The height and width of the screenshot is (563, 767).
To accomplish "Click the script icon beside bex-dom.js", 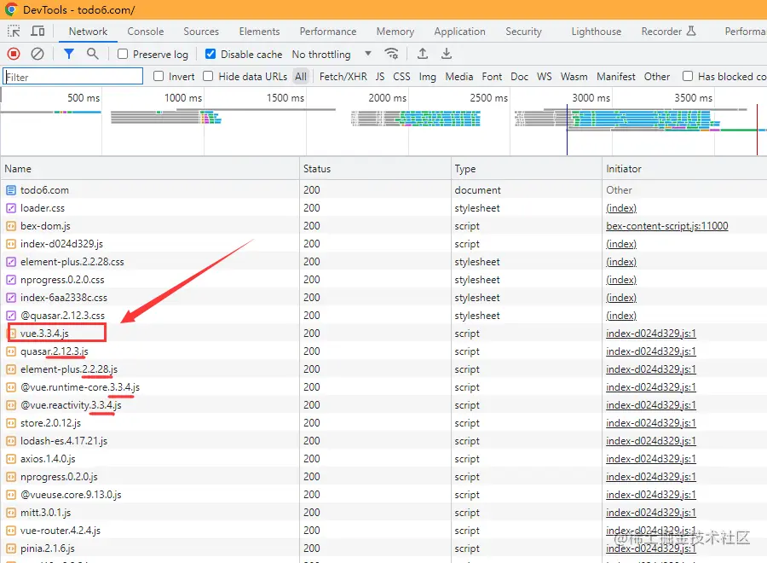I will (11, 226).
